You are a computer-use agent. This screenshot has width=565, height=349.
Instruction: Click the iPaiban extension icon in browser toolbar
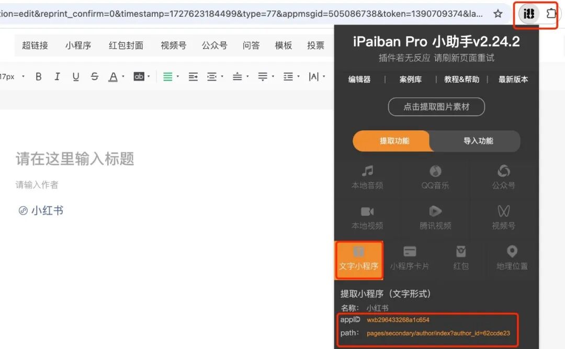pos(528,14)
